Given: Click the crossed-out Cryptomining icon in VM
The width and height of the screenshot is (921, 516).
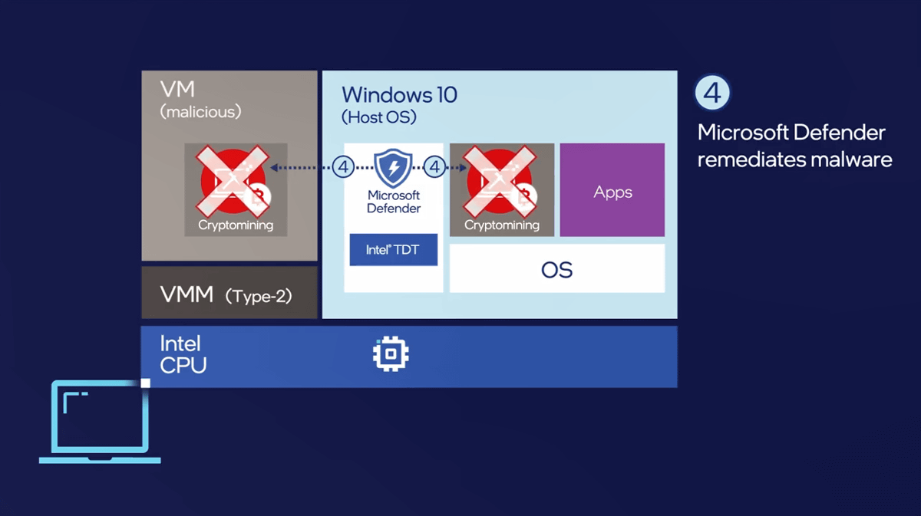Looking at the screenshot, I should (x=231, y=181).
